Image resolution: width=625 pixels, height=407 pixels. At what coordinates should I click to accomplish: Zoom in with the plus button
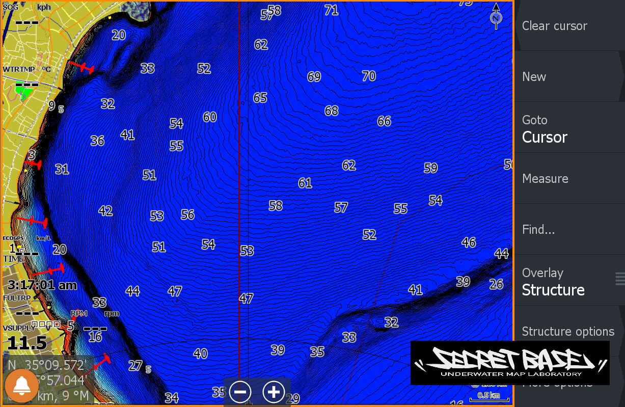(274, 392)
